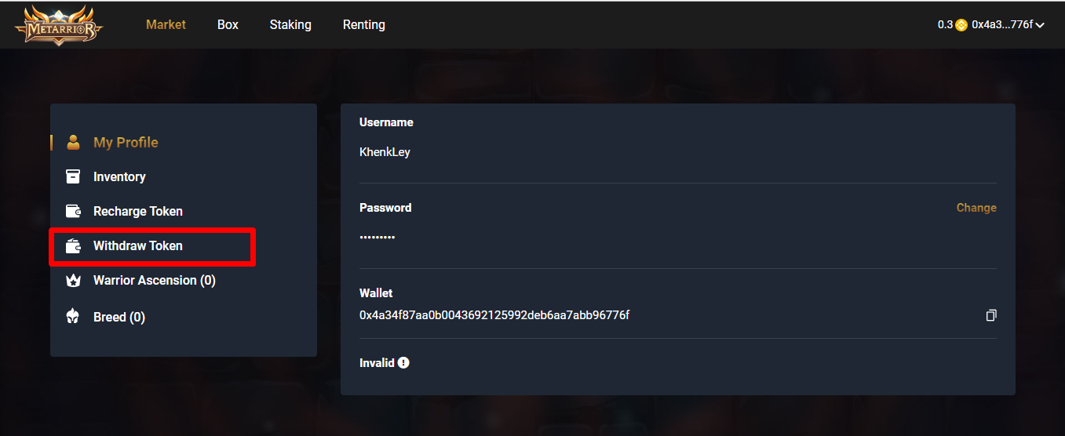Click the Withdraw Token wallet icon
Image resolution: width=1065 pixels, height=436 pixels.
click(x=73, y=245)
